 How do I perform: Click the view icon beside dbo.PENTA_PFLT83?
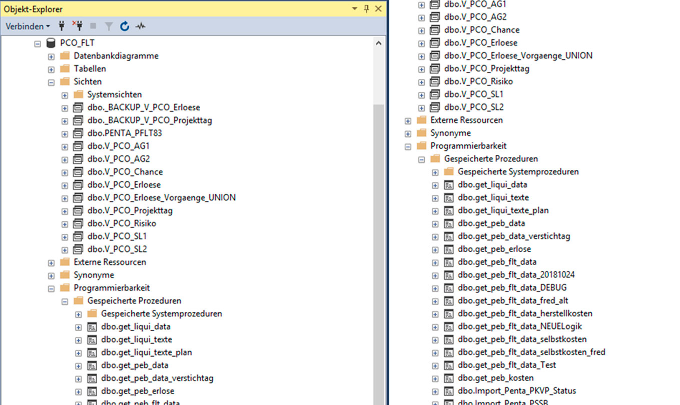click(78, 133)
